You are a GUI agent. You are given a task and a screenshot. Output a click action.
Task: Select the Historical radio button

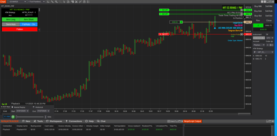tap(34, 107)
